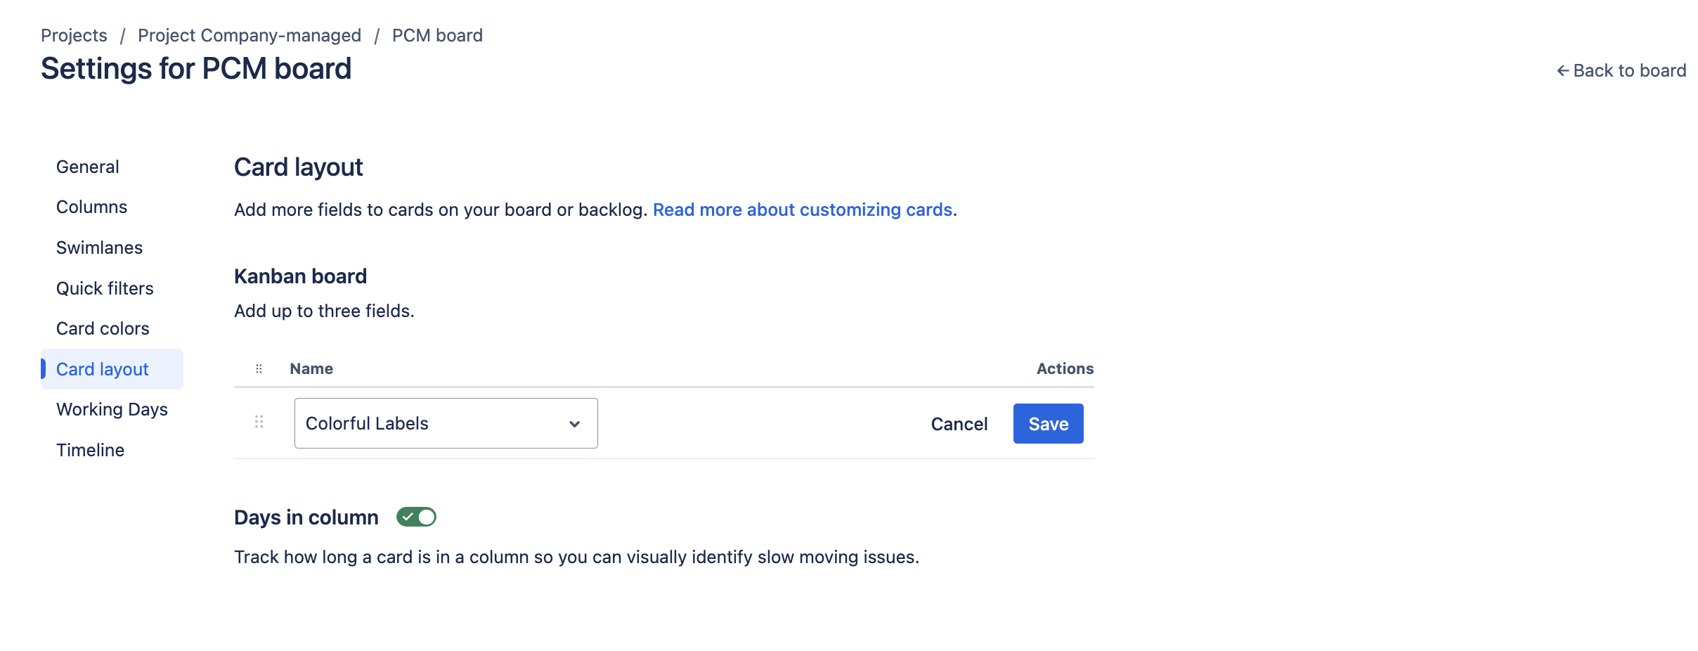Select the Card layout sidebar item

(x=103, y=370)
